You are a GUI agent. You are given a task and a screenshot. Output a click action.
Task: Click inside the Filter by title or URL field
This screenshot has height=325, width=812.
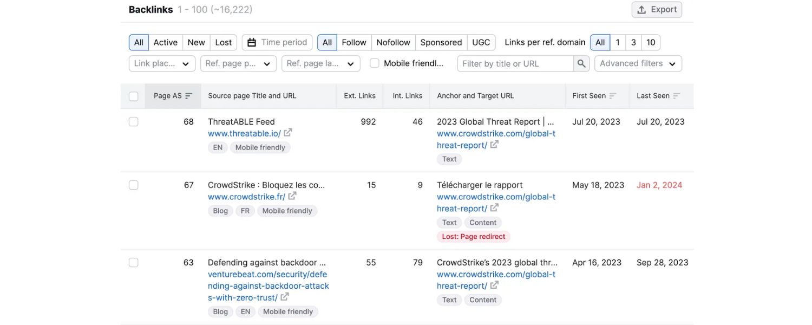tap(514, 63)
